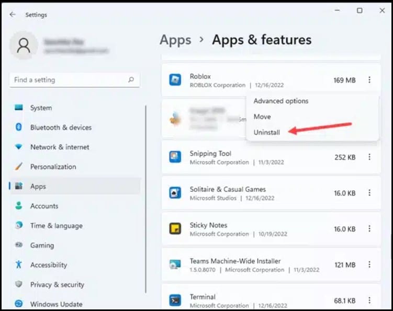Click the Bluetooth icon in sidebar
This screenshot has width=393, height=311.
(18, 127)
